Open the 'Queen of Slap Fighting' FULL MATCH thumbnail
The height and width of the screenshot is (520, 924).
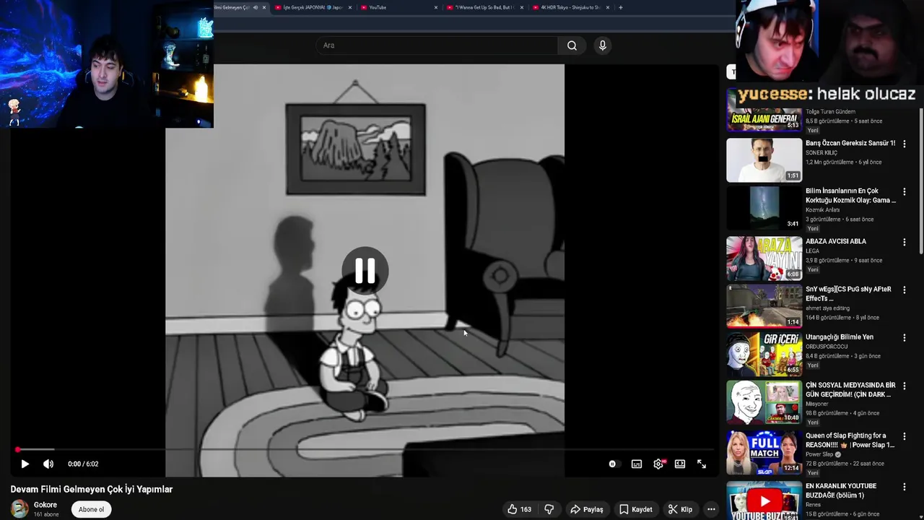click(764, 453)
